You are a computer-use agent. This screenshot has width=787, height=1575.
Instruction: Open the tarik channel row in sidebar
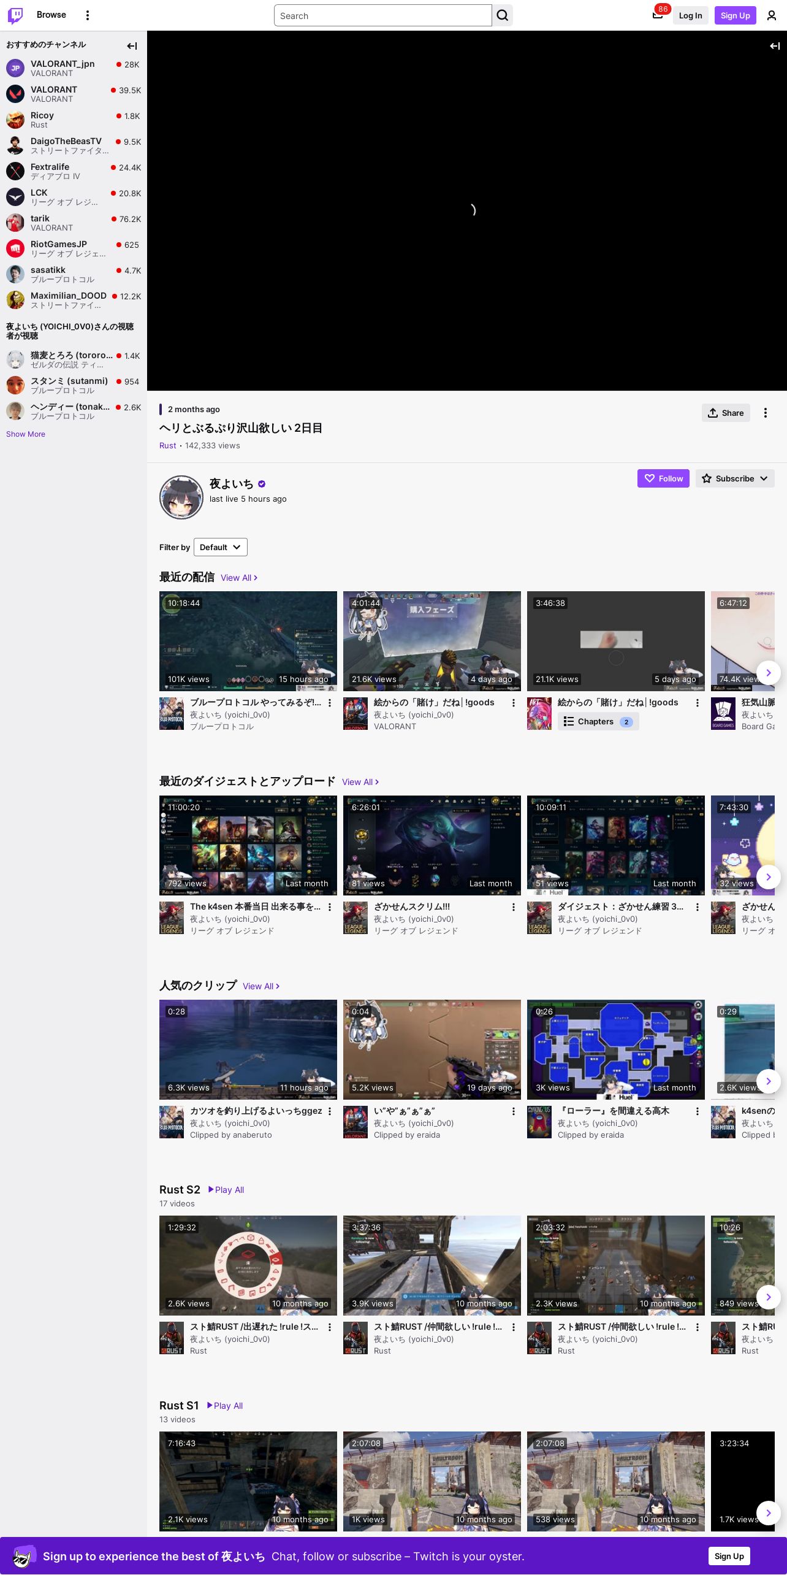point(74,223)
